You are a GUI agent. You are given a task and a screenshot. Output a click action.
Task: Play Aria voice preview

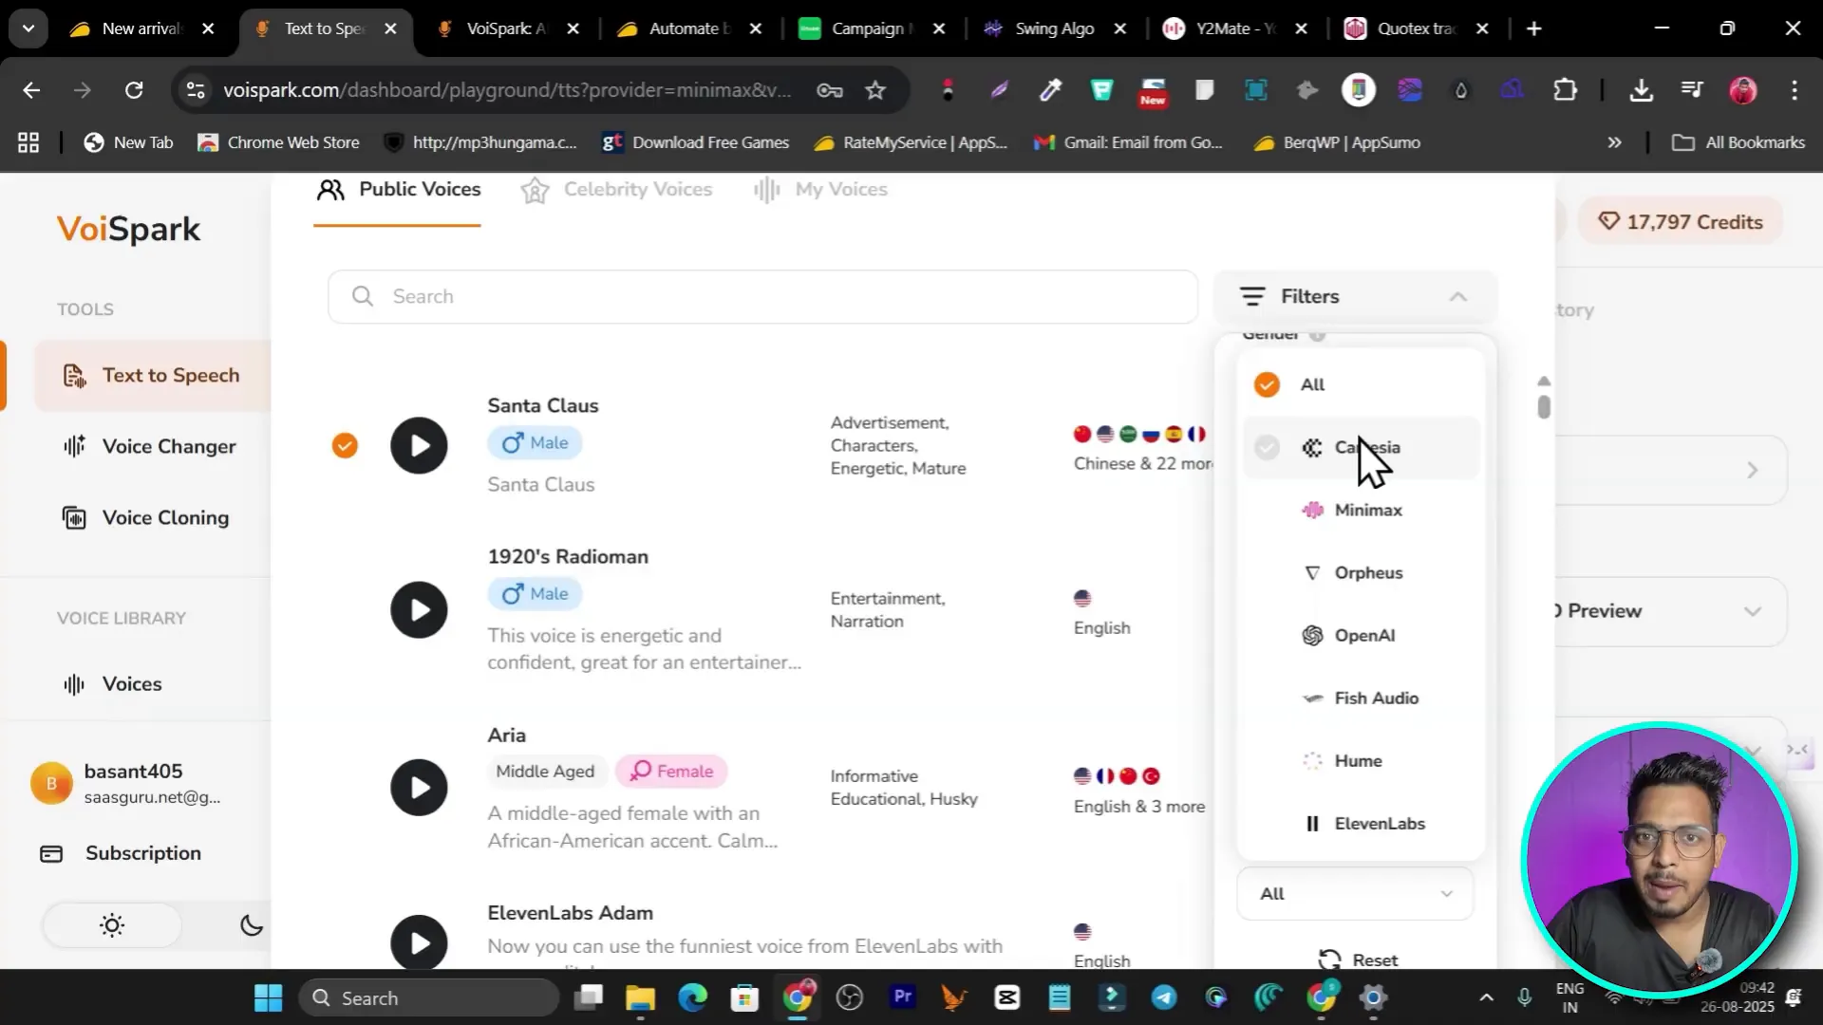tap(419, 787)
